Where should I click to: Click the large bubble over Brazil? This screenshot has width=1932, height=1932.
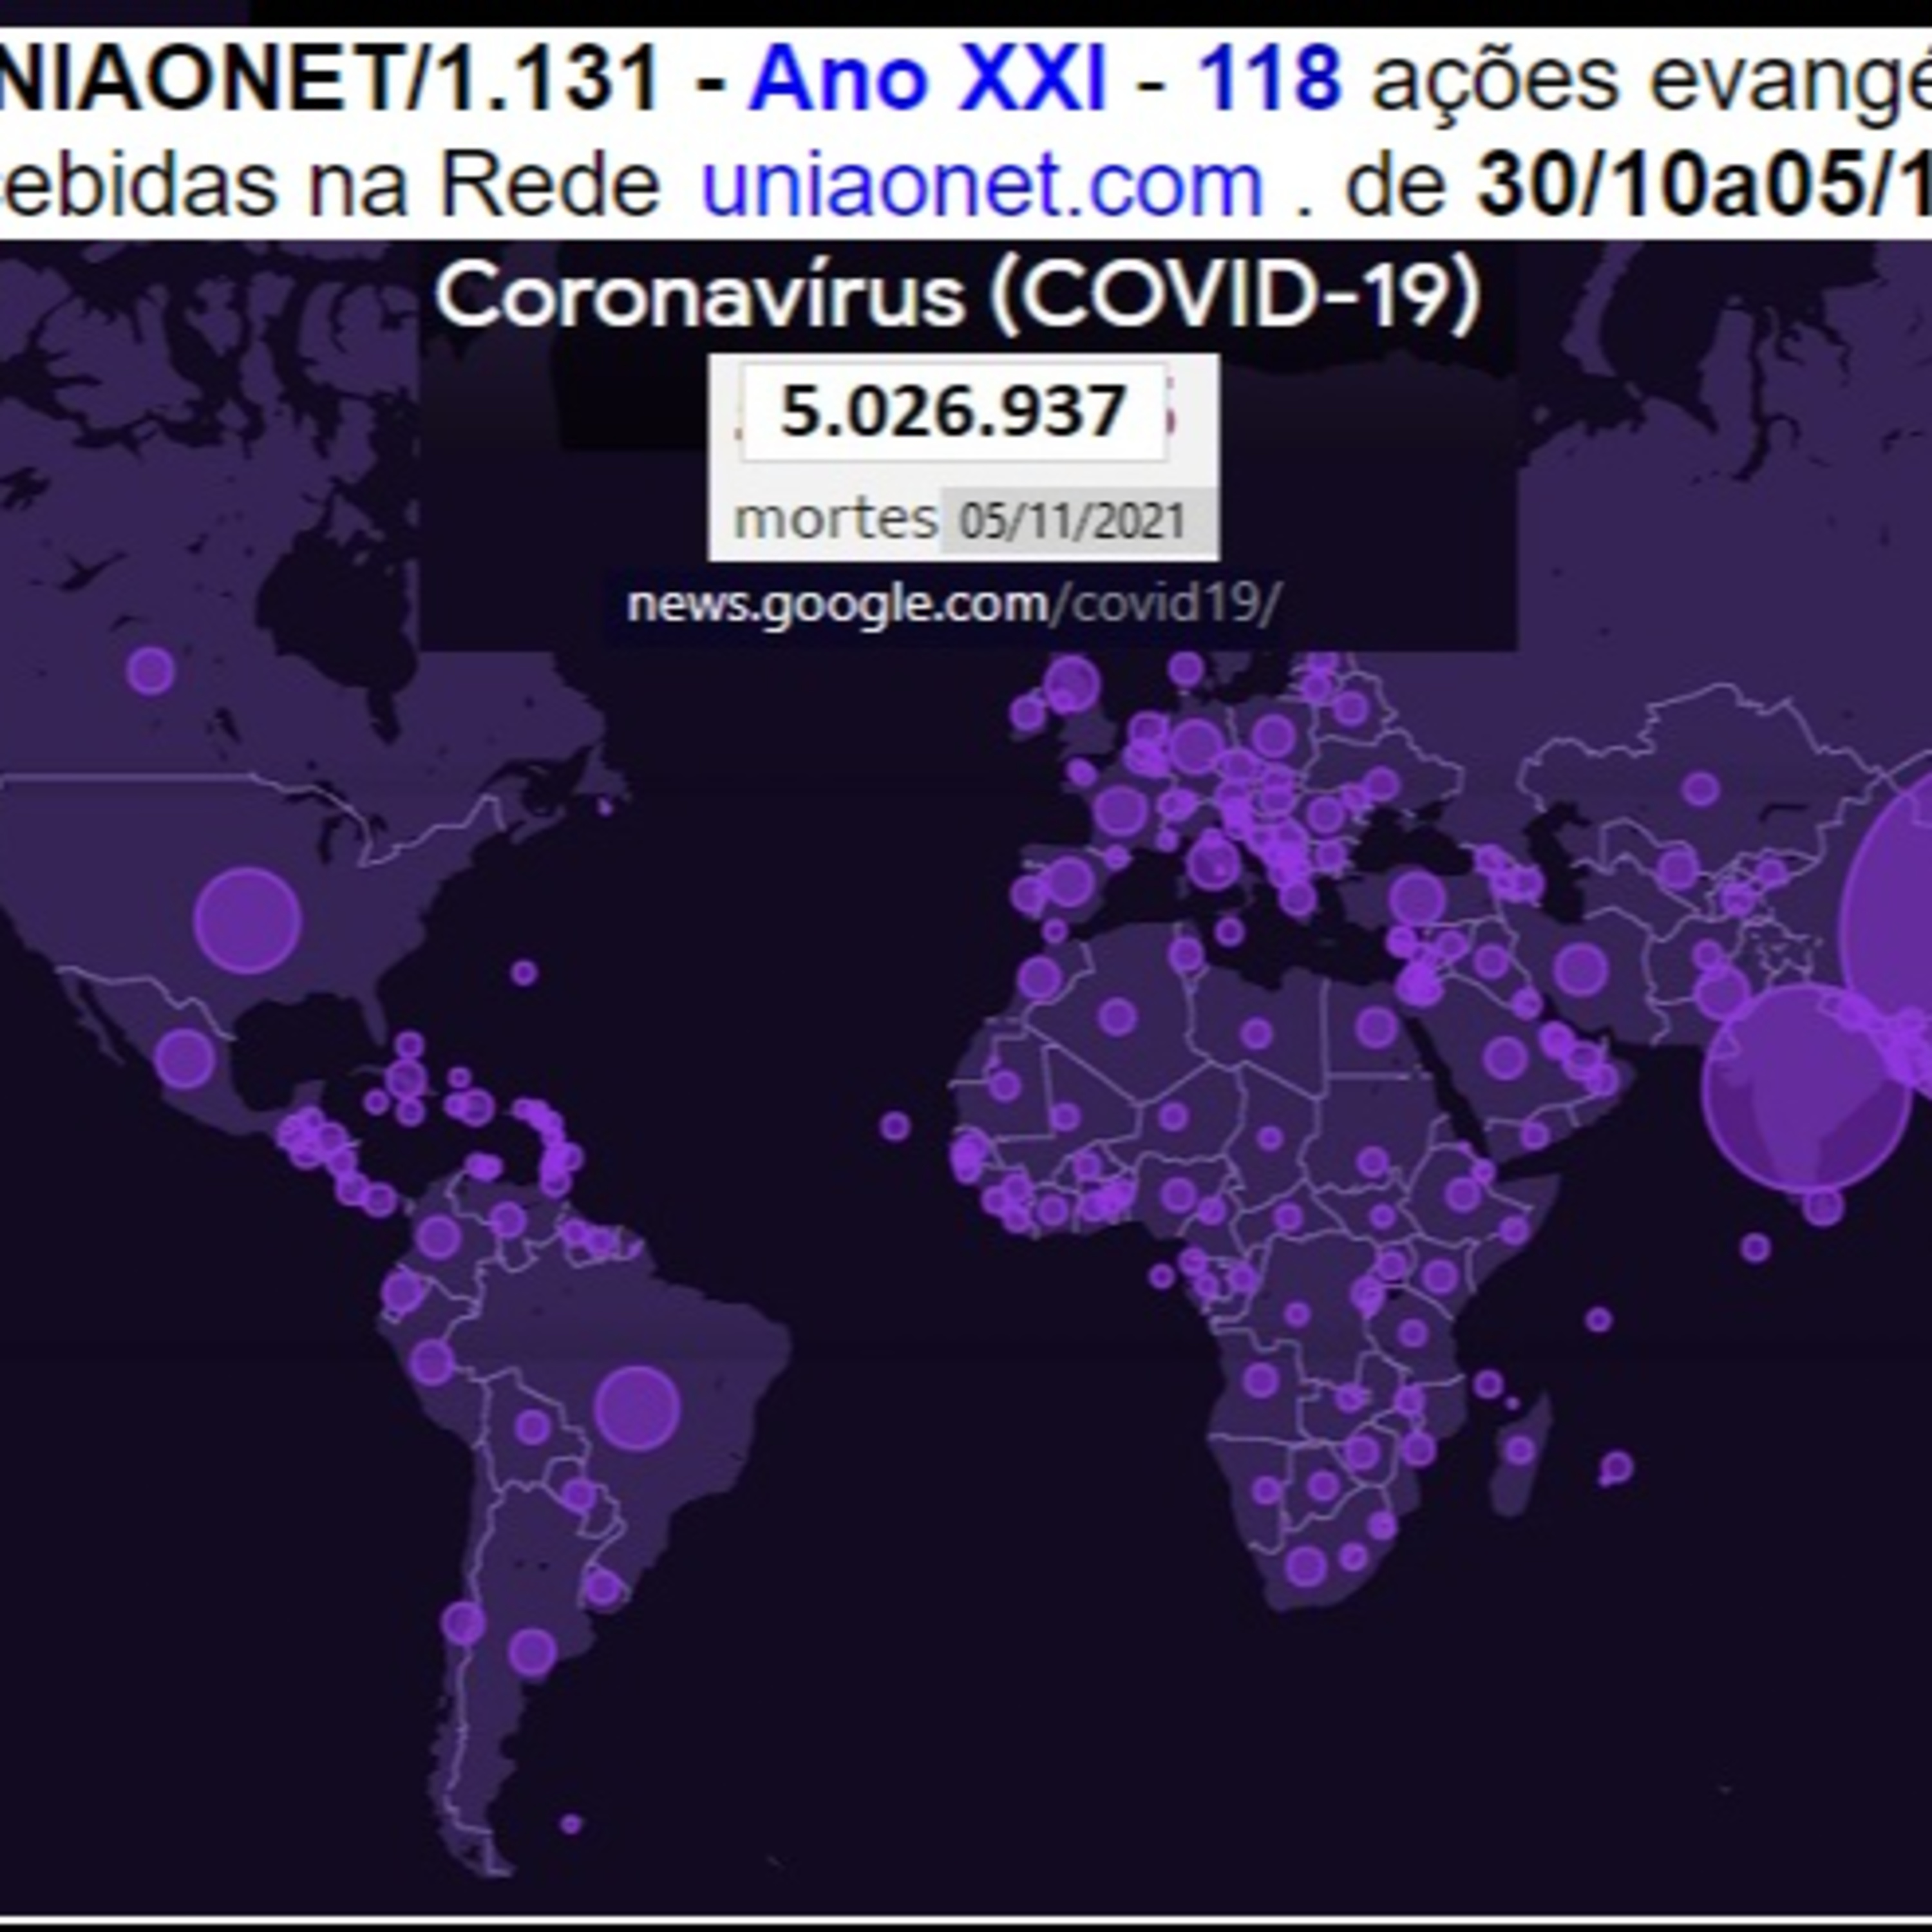tap(637, 1408)
